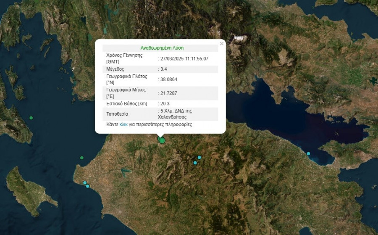Click the 'Μέγεθος' row label

[x=115, y=69]
